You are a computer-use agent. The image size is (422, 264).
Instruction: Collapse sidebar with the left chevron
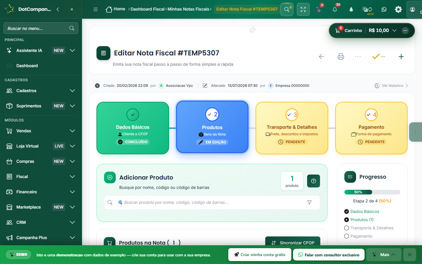click(58, 9)
